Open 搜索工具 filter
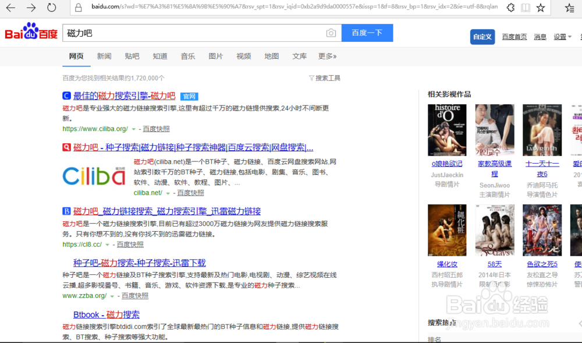This screenshot has height=343, width=582. pyautogui.click(x=325, y=78)
